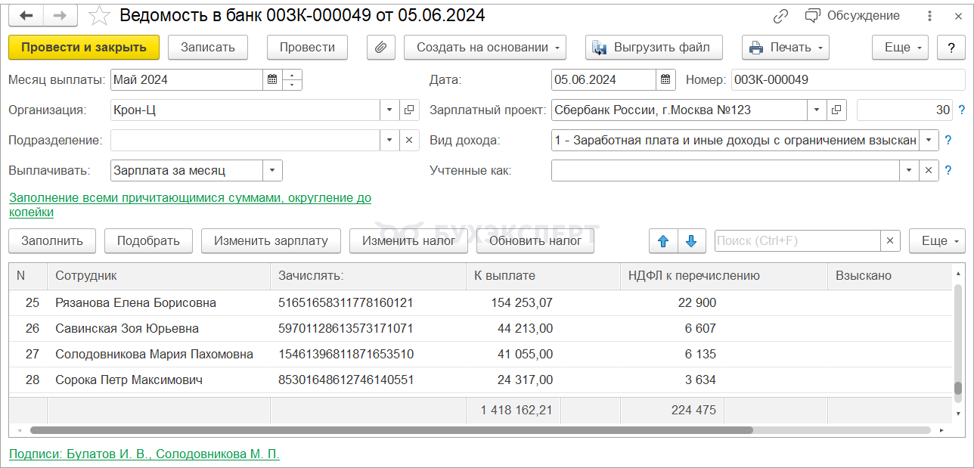Open the fill settings link Заполнение всеми причитающимися суммами
The width and height of the screenshot is (974, 468).
[190, 205]
